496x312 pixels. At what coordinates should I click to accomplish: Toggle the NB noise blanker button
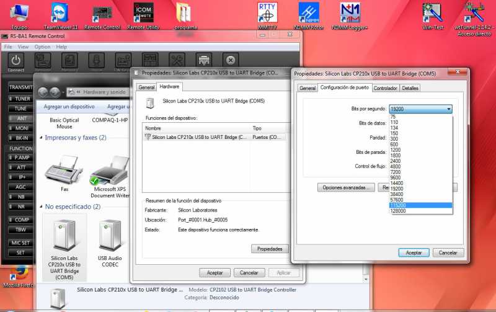[x=21, y=197]
